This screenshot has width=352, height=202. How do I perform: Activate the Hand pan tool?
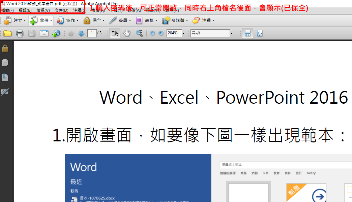tap(127, 33)
